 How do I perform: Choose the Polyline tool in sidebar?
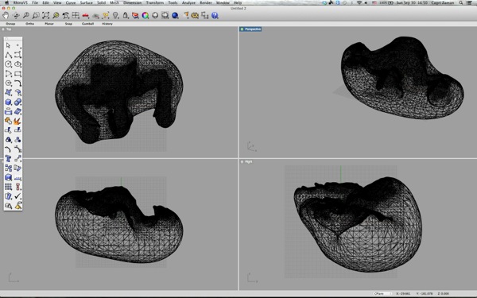point(8,55)
